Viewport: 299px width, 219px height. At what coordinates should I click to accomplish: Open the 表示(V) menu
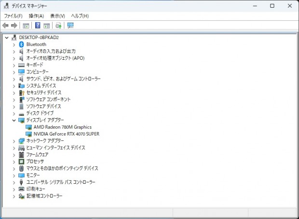[57, 16]
